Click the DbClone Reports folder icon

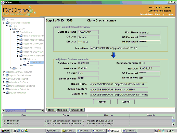[x=7, y=93]
